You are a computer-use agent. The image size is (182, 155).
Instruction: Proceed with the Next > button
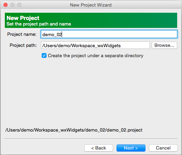131,148
